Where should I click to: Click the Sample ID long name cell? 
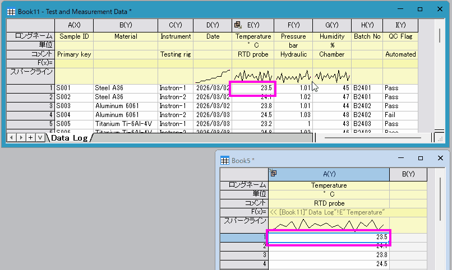point(74,36)
